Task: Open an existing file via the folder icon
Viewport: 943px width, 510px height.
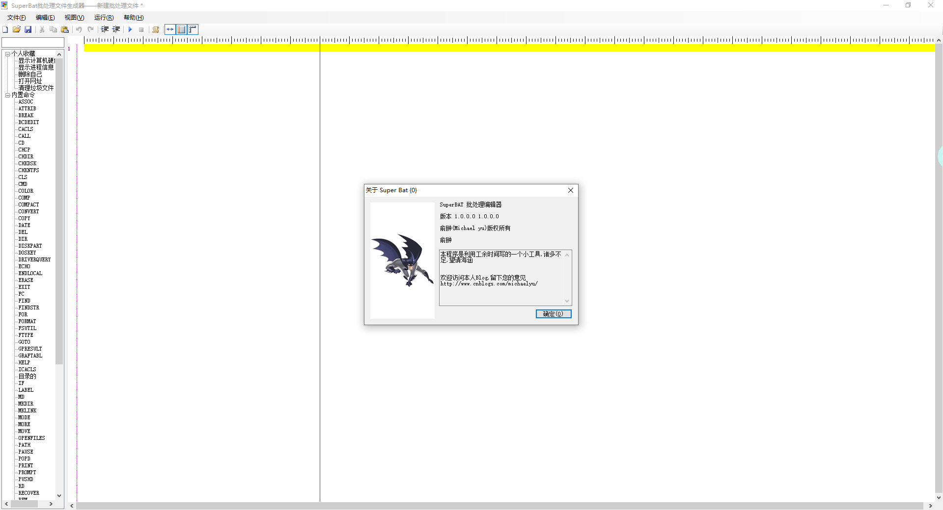Action: [17, 29]
